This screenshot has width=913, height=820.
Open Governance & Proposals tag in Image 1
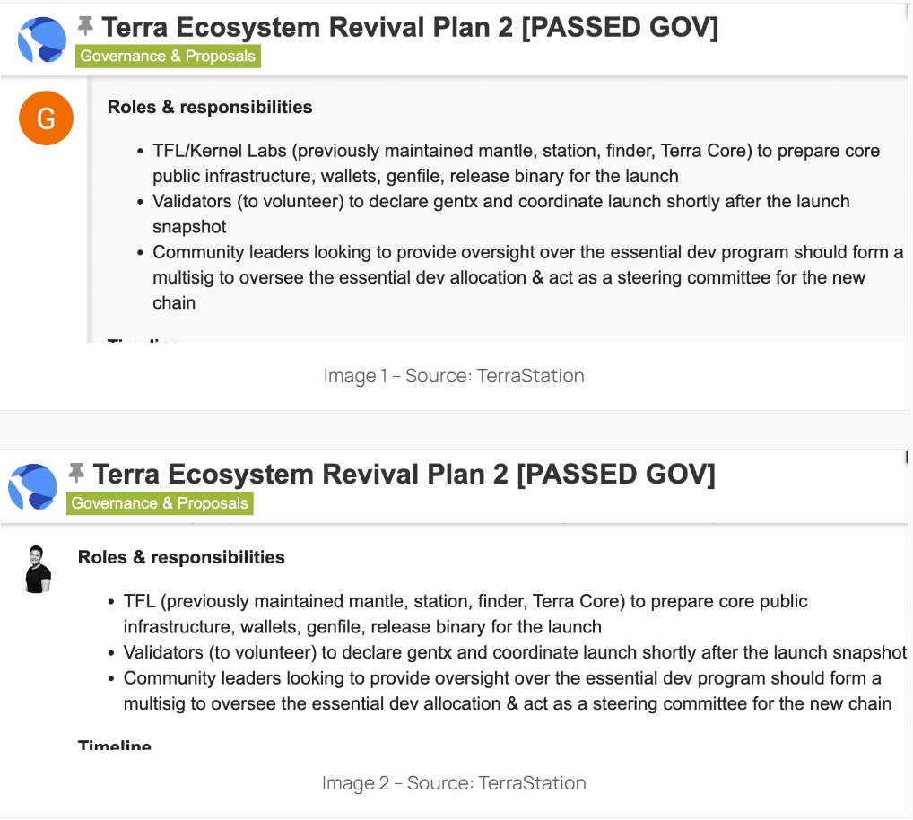[168, 57]
